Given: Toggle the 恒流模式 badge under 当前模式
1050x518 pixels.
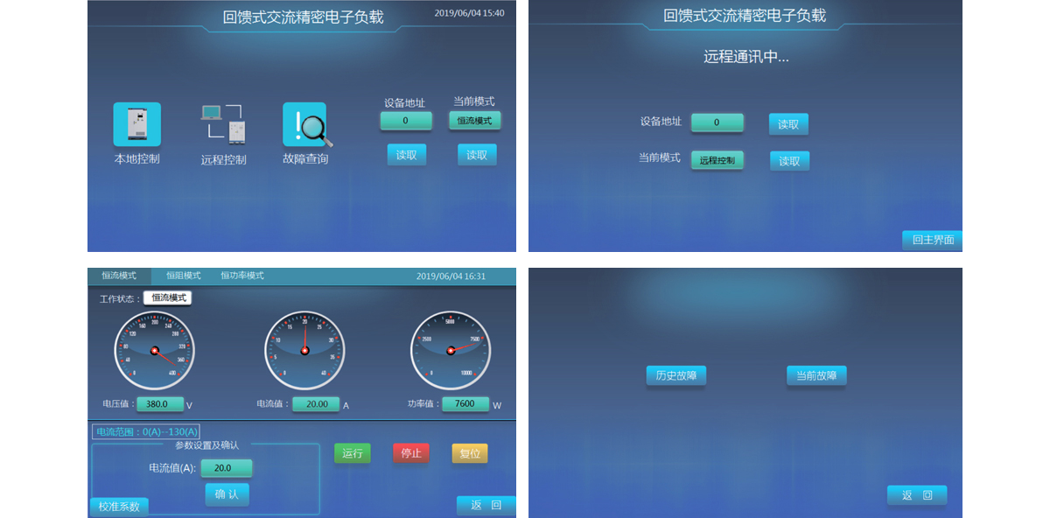Looking at the screenshot, I should click(x=477, y=121).
